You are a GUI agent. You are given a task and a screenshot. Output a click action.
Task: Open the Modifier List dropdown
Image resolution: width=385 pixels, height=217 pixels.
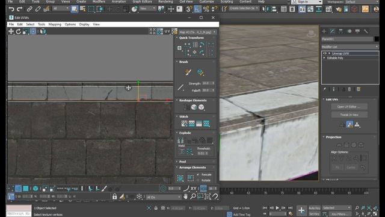pyautogui.click(x=350, y=47)
